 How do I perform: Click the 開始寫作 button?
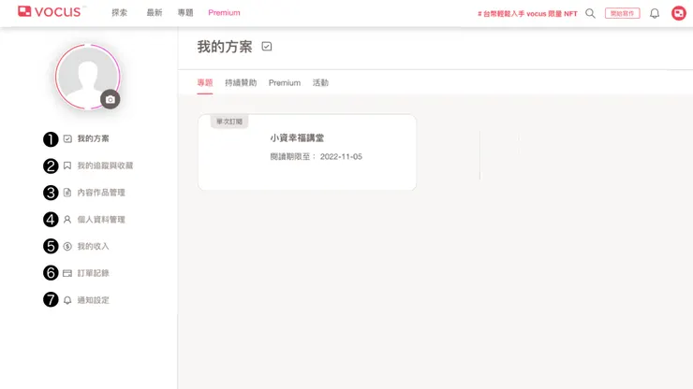622,14
